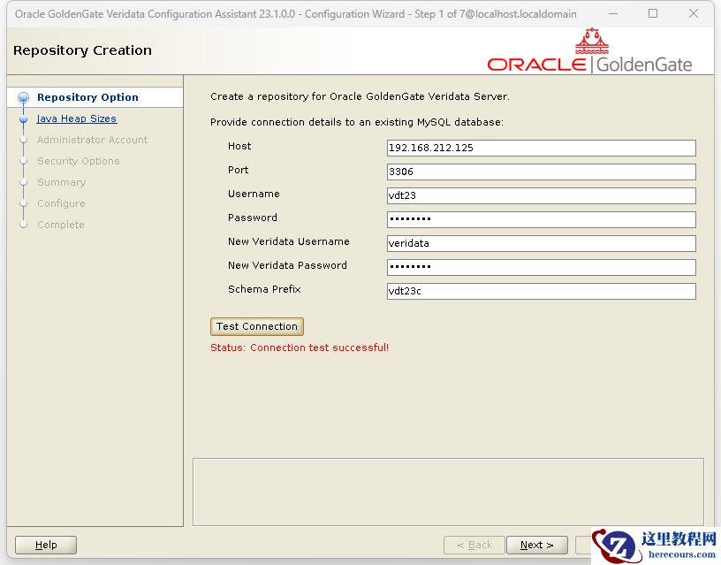Click the Oracle GoldenGate logo
721x565 pixels.
point(589,53)
